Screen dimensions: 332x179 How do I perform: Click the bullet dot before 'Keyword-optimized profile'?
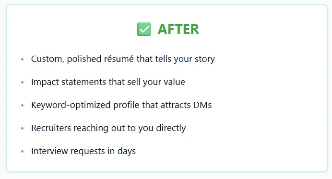point(23,105)
